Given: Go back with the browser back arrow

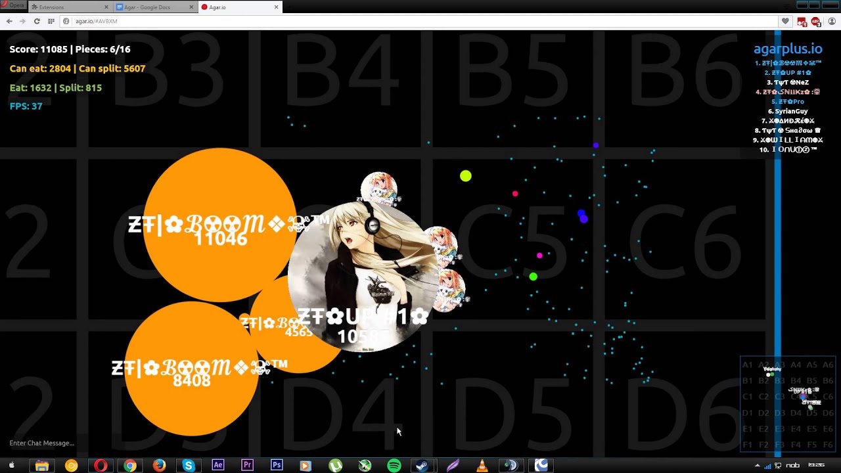Looking at the screenshot, I should click(9, 21).
